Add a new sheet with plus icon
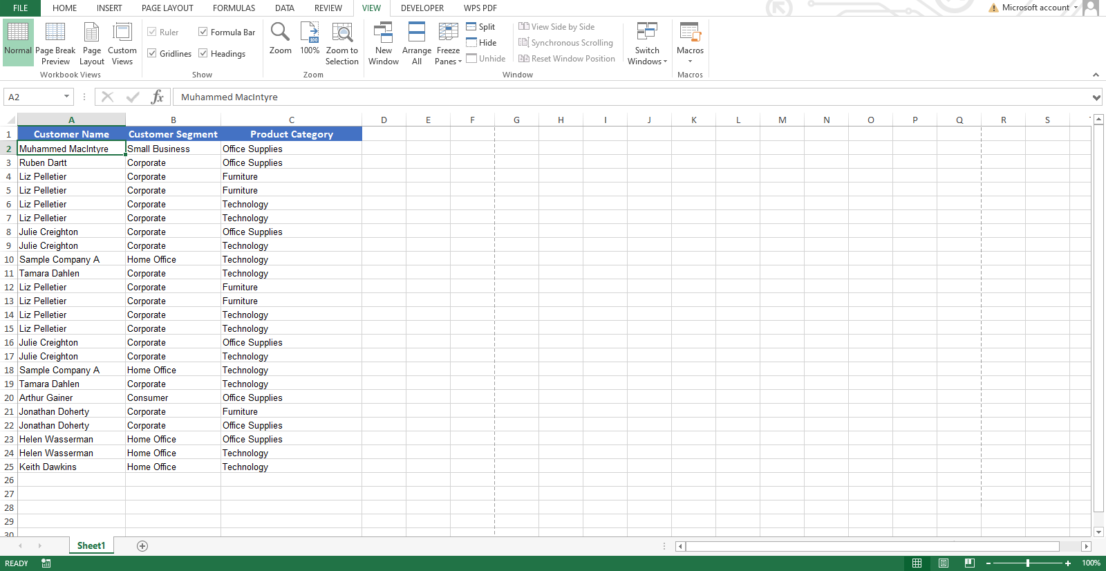Image resolution: width=1106 pixels, height=571 pixels. 142,546
